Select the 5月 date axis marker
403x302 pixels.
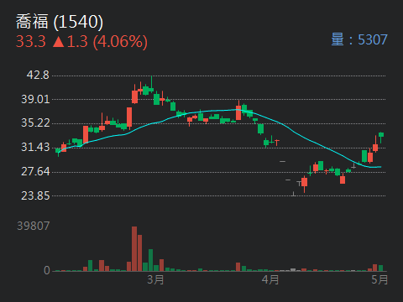pyautogui.click(x=379, y=279)
